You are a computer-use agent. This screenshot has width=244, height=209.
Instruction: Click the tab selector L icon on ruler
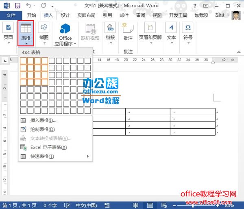(5, 60)
